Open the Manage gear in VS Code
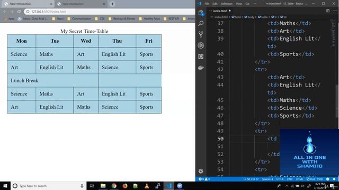 pos(201,171)
